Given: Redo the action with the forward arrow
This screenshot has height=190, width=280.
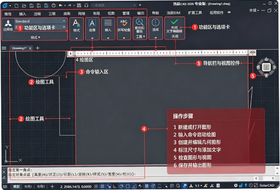Looking at the screenshot, I should 70,6.
